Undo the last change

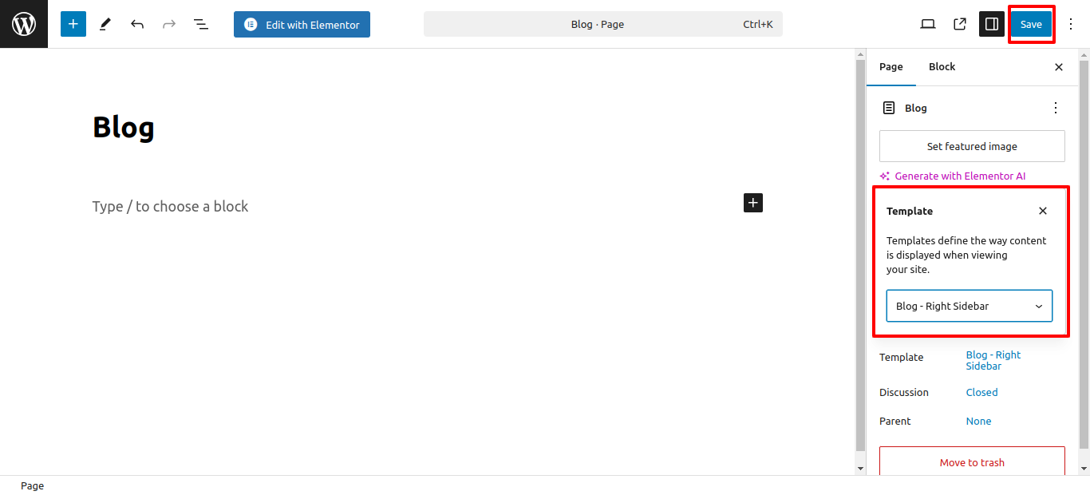137,24
